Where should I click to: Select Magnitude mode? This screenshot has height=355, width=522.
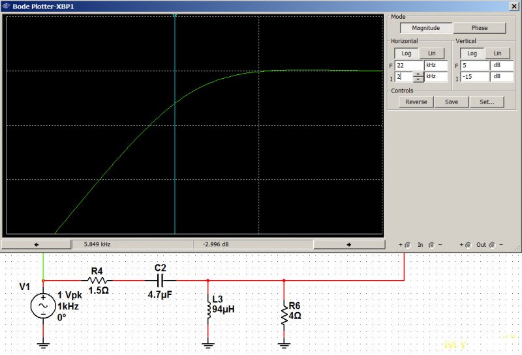426,28
